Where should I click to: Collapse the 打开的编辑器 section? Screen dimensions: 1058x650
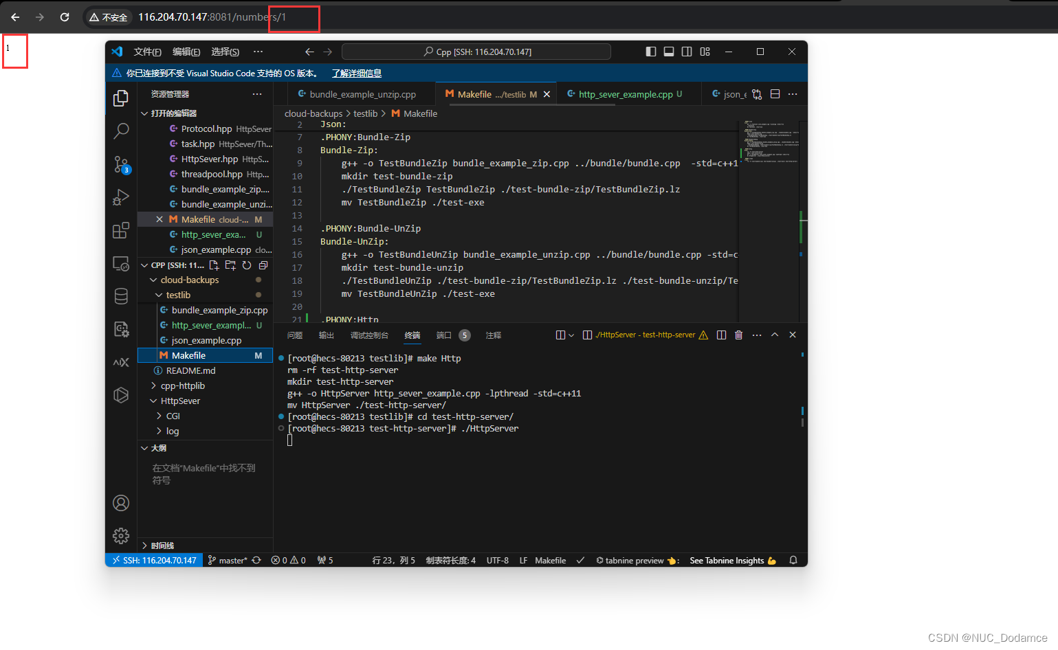pos(144,113)
